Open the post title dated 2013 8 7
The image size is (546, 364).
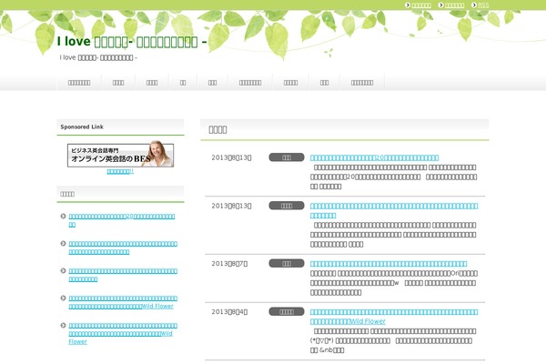click(389, 264)
